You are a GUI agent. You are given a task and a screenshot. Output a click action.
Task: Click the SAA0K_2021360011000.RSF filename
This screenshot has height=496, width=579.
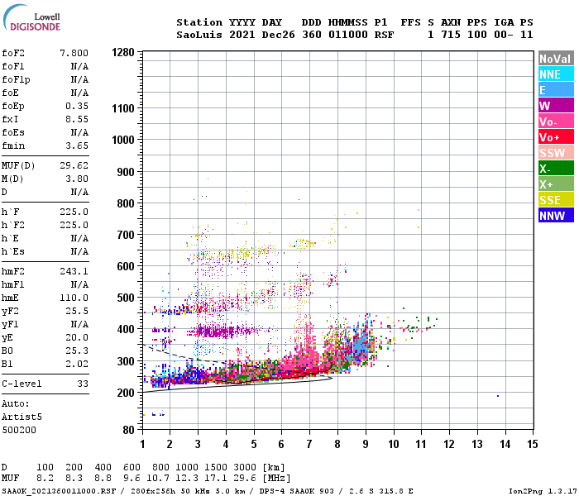click(x=59, y=491)
